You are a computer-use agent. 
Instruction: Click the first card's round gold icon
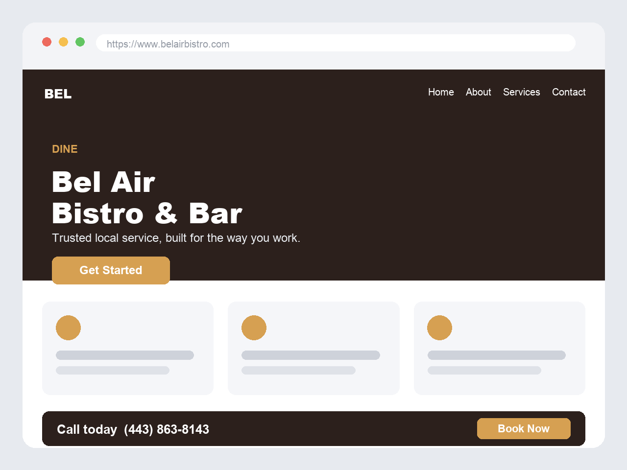68,328
